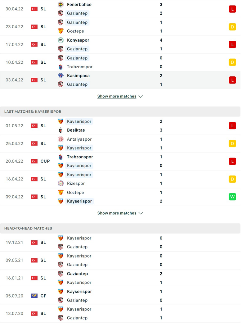Open the 19.12.21 Kayserispor vs Gaziantep match
242x323 pixels.
(x=120, y=243)
